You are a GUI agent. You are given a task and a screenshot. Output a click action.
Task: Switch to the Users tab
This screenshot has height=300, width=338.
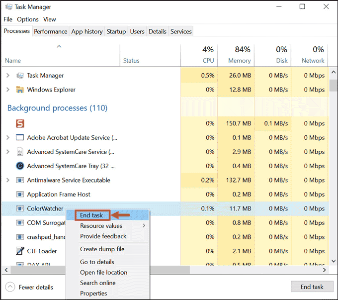[x=137, y=31]
